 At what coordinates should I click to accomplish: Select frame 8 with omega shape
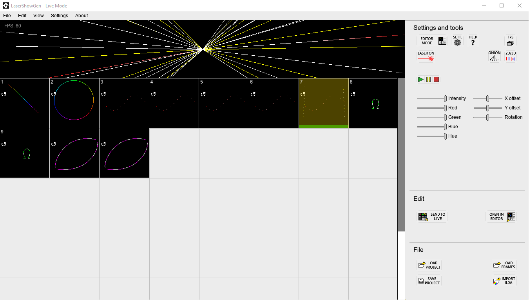click(373, 103)
